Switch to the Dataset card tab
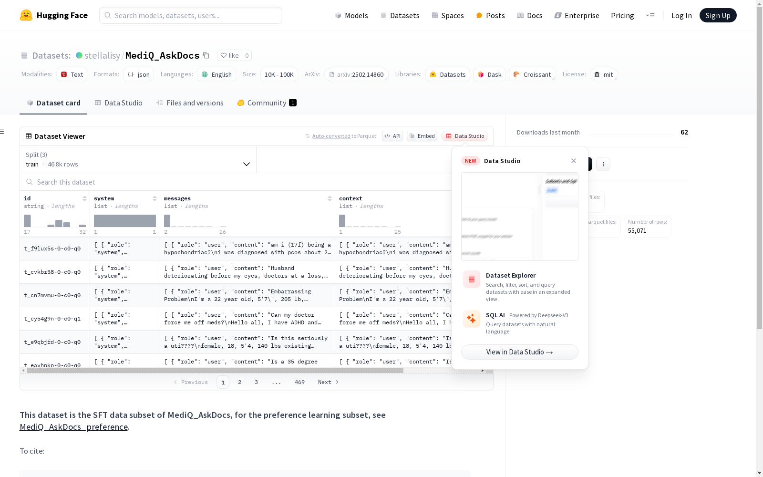763x477 pixels. tap(53, 103)
